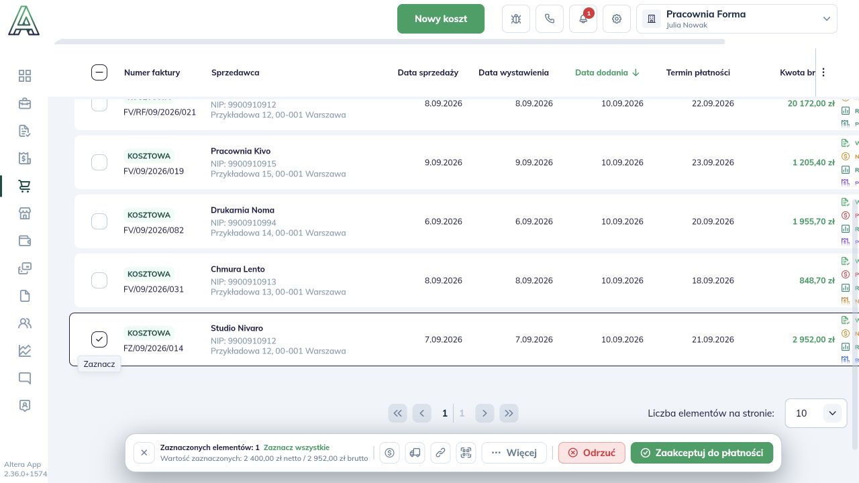Sort by Numer faktury column header

pyautogui.click(x=152, y=72)
